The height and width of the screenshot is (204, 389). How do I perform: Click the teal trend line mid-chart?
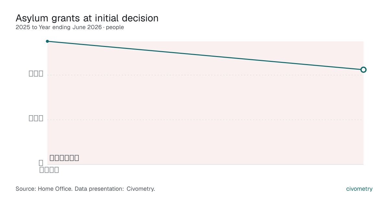coord(205,55)
